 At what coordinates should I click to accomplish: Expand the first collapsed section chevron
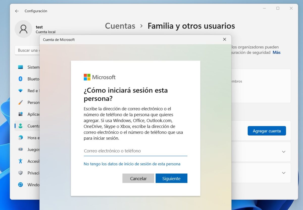[x=284, y=152]
